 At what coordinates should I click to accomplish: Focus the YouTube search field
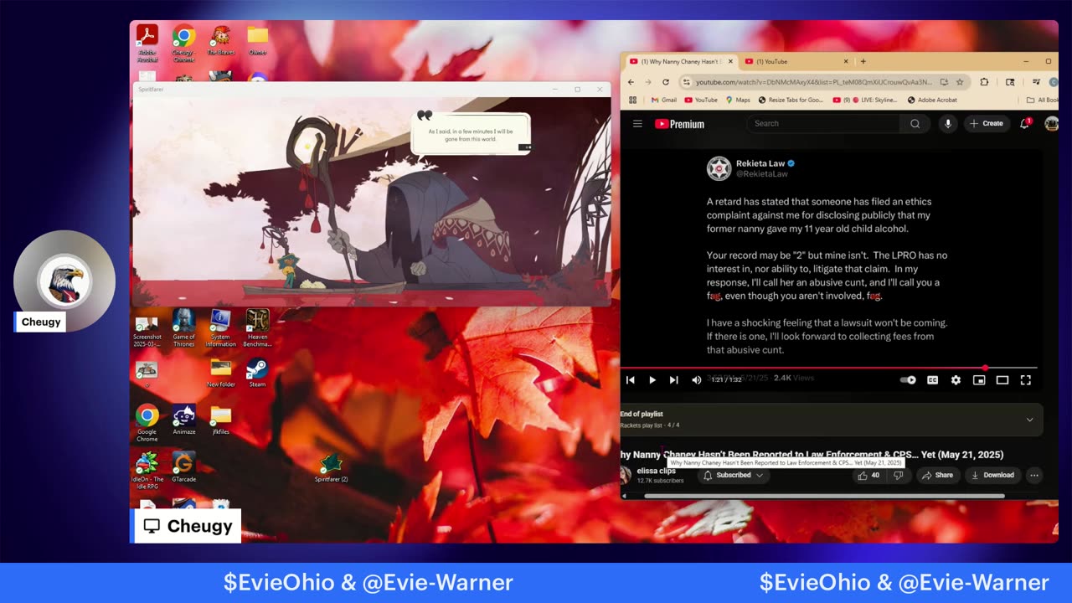click(824, 123)
